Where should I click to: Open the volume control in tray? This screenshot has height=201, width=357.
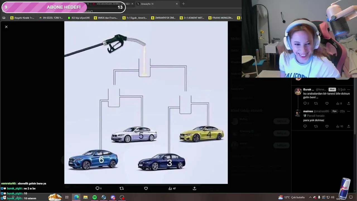(332, 197)
